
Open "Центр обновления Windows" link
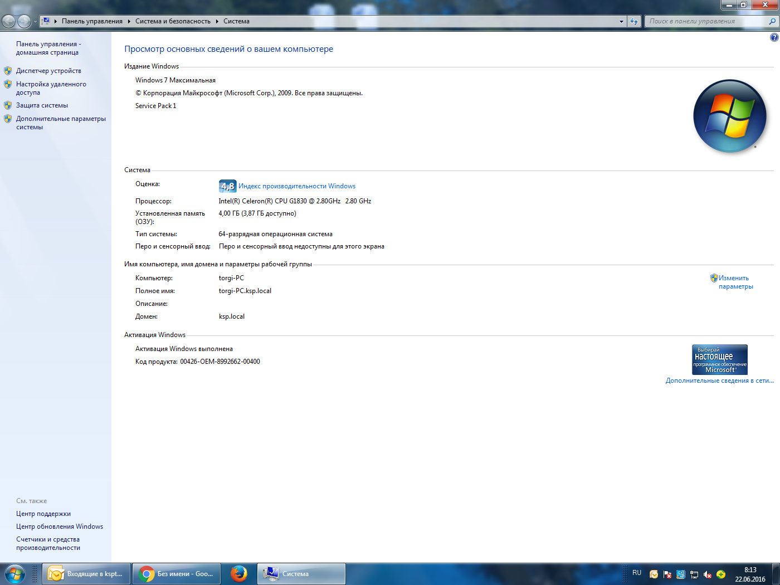(x=60, y=526)
